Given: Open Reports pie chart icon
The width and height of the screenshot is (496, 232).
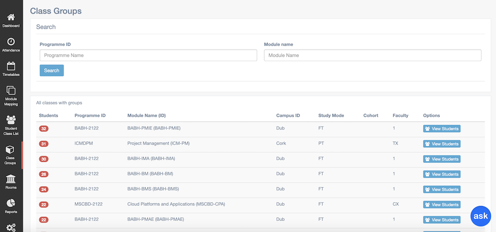Looking at the screenshot, I should pos(11,203).
